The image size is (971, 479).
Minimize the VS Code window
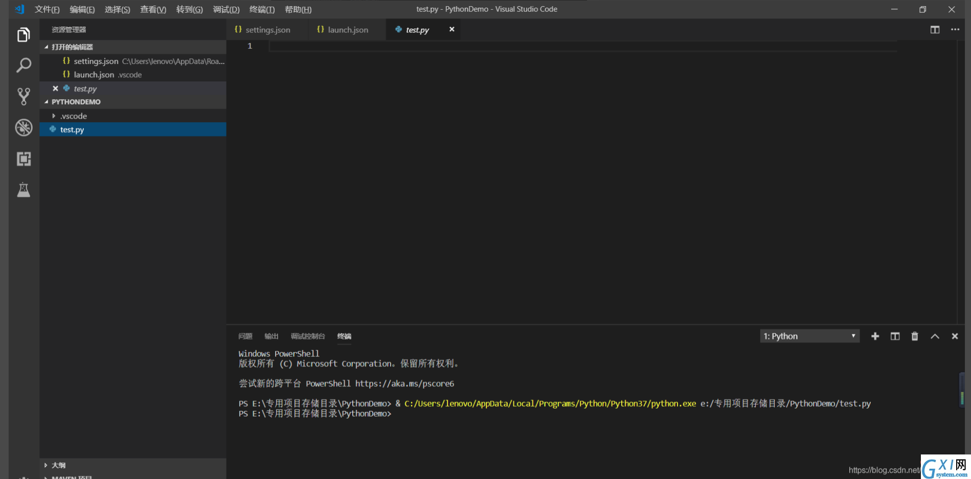coord(894,9)
